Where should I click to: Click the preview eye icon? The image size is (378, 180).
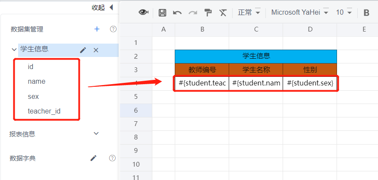click(143, 13)
